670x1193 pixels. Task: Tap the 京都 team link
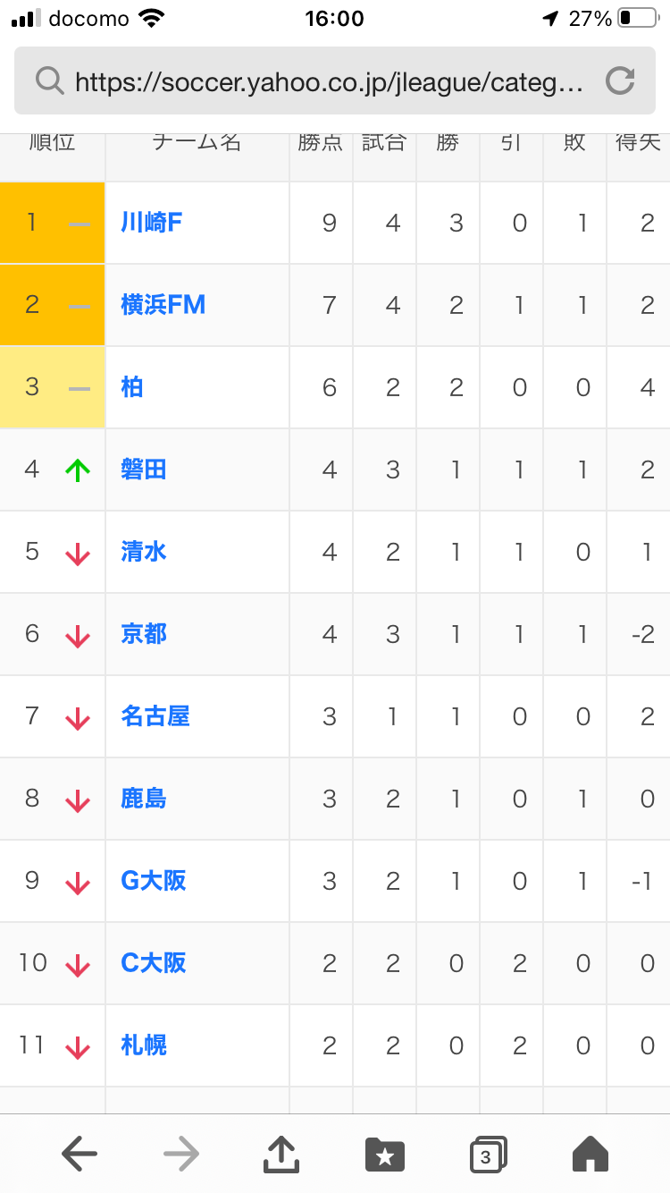pyautogui.click(x=144, y=634)
